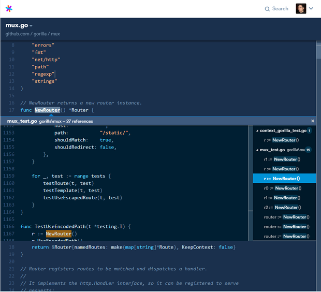
Task: Collapse context_gorilla_test.go reference group
Action: (257, 130)
